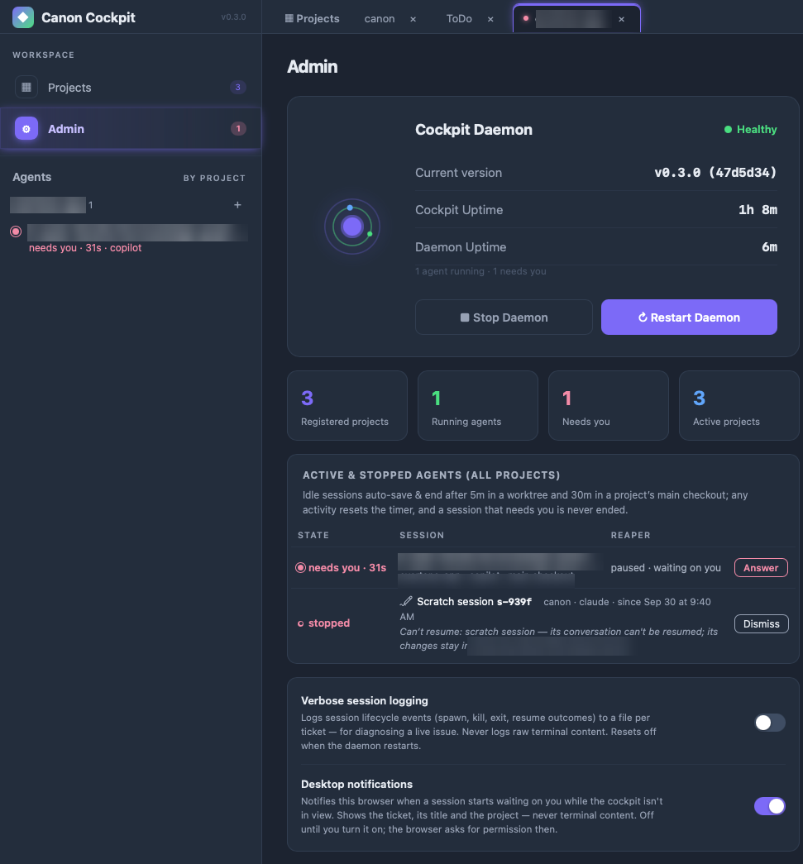Click the 'needs you · 31s' state icon in table
803x864 pixels.
[x=300, y=567]
